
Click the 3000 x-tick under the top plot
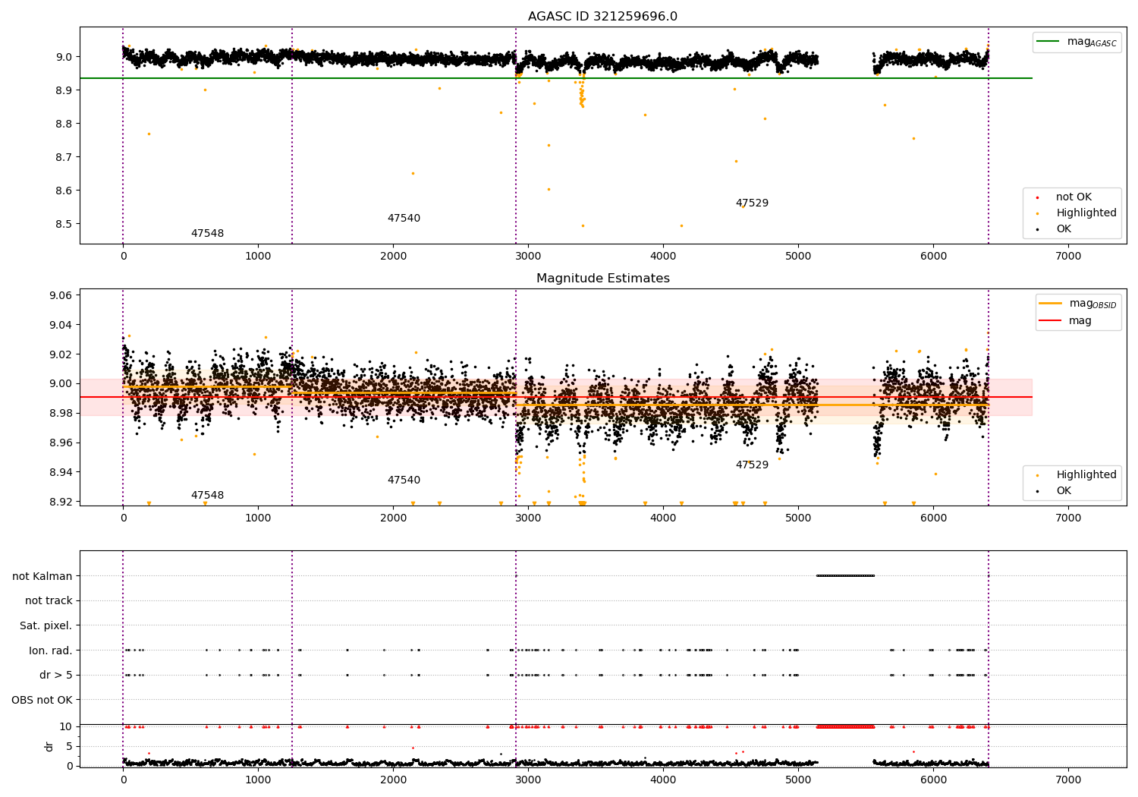528,257
